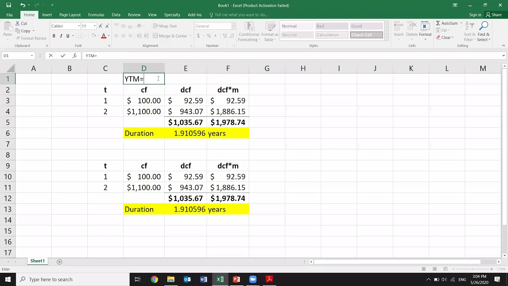Open the font name dropdown

[79, 26]
